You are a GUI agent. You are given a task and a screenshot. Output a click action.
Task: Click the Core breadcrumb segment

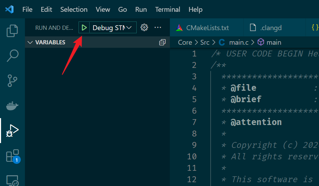coord(185,42)
